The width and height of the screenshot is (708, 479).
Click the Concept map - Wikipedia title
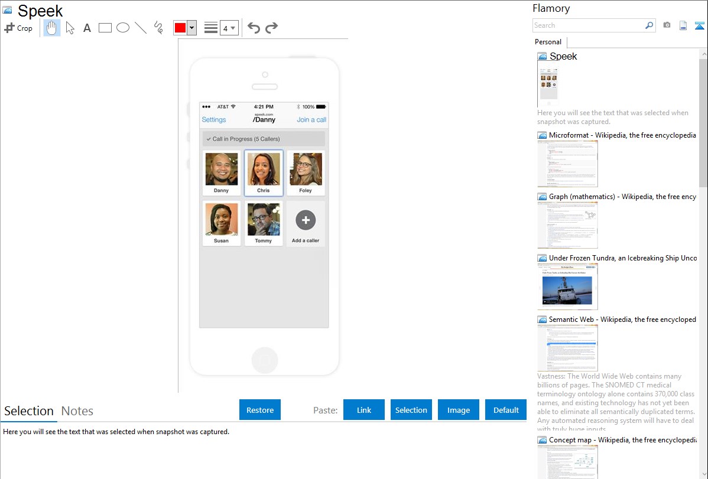click(622, 439)
